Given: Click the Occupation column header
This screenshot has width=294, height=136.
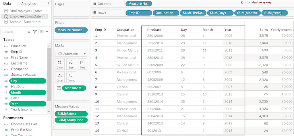Looking at the screenshot, I should (125, 30).
